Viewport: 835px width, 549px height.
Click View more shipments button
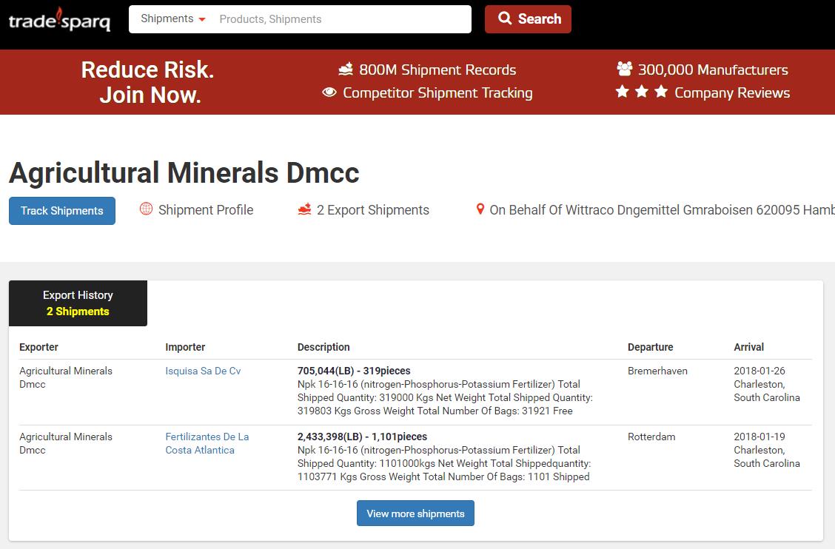[x=415, y=513]
